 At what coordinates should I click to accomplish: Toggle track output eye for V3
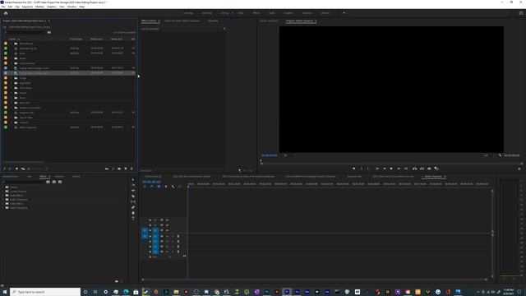point(167,220)
